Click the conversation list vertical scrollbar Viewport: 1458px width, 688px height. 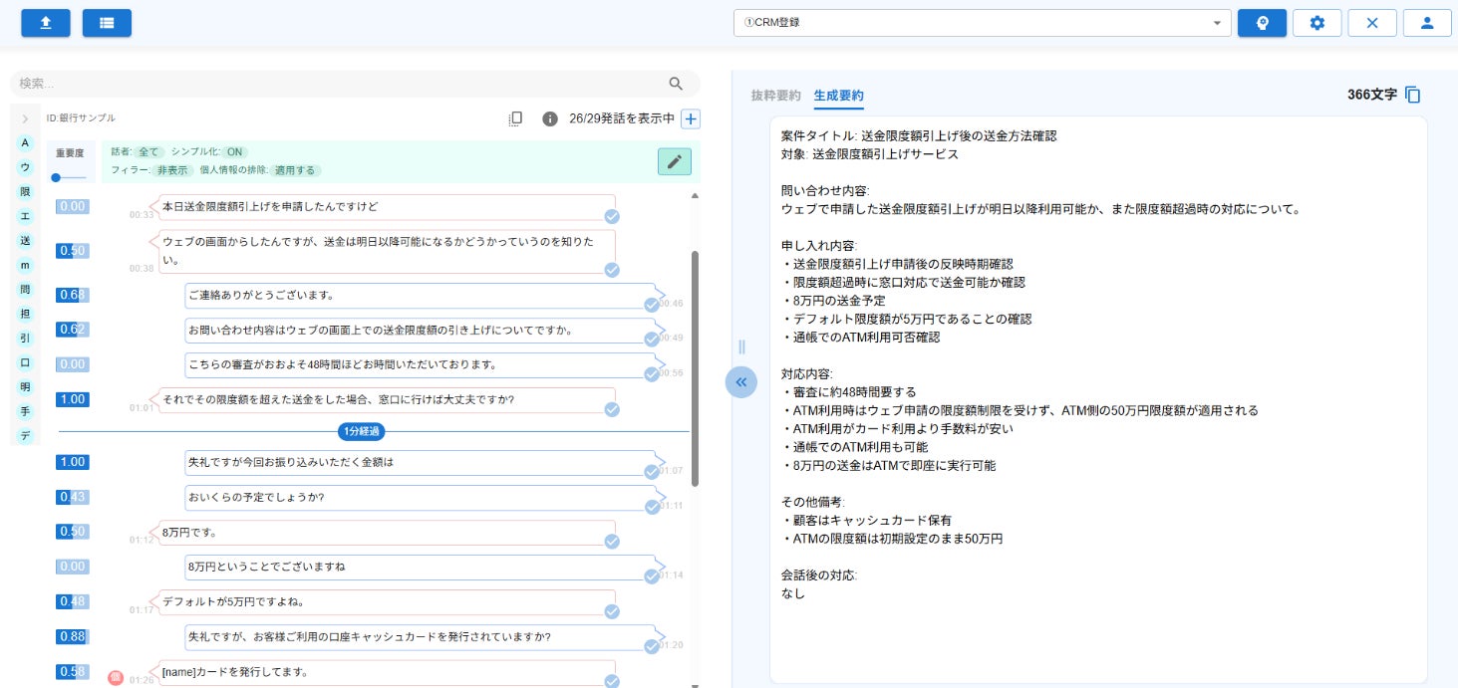point(695,368)
